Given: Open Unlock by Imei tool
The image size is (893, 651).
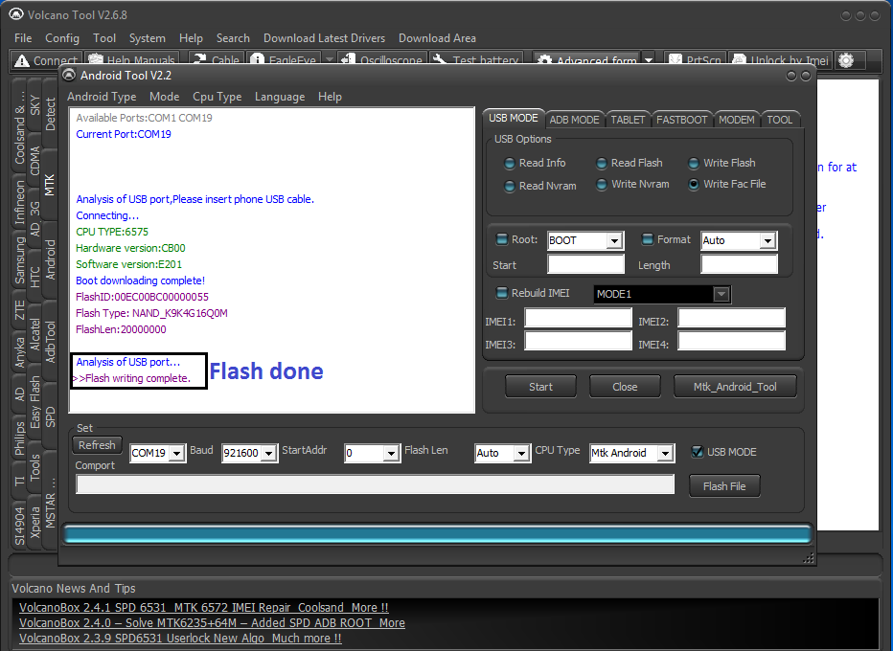Looking at the screenshot, I should point(780,60).
